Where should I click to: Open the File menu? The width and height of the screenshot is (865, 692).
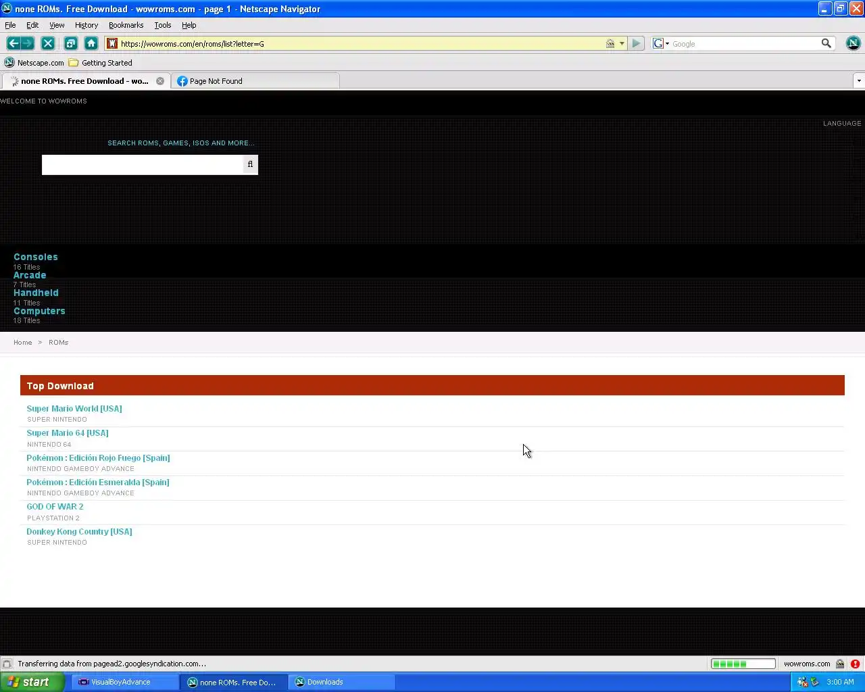[x=10, y=25]
